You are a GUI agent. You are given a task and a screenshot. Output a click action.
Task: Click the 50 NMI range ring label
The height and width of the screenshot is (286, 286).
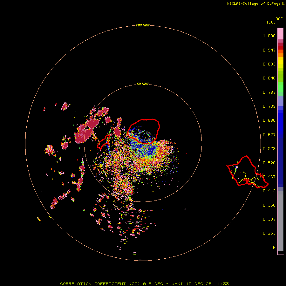coord(143,84)
